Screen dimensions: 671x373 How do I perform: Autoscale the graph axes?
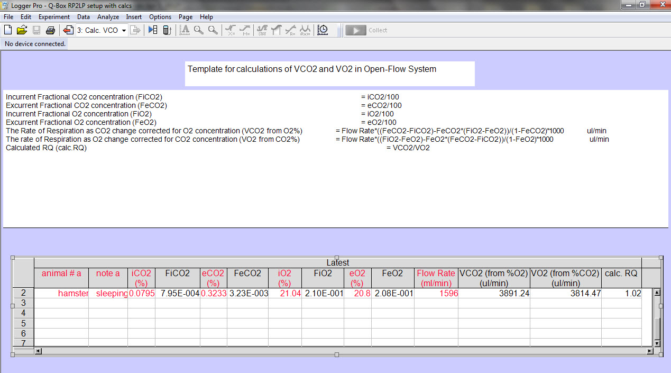coord(185,30)
